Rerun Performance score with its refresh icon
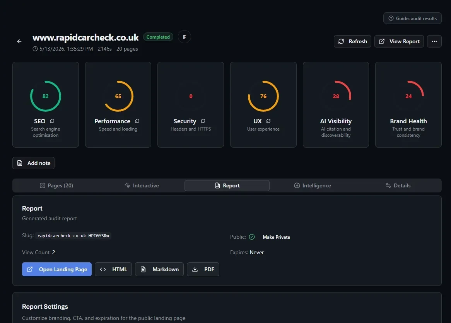This screenshot has height=323, width=451. click(x=137, y=121)
